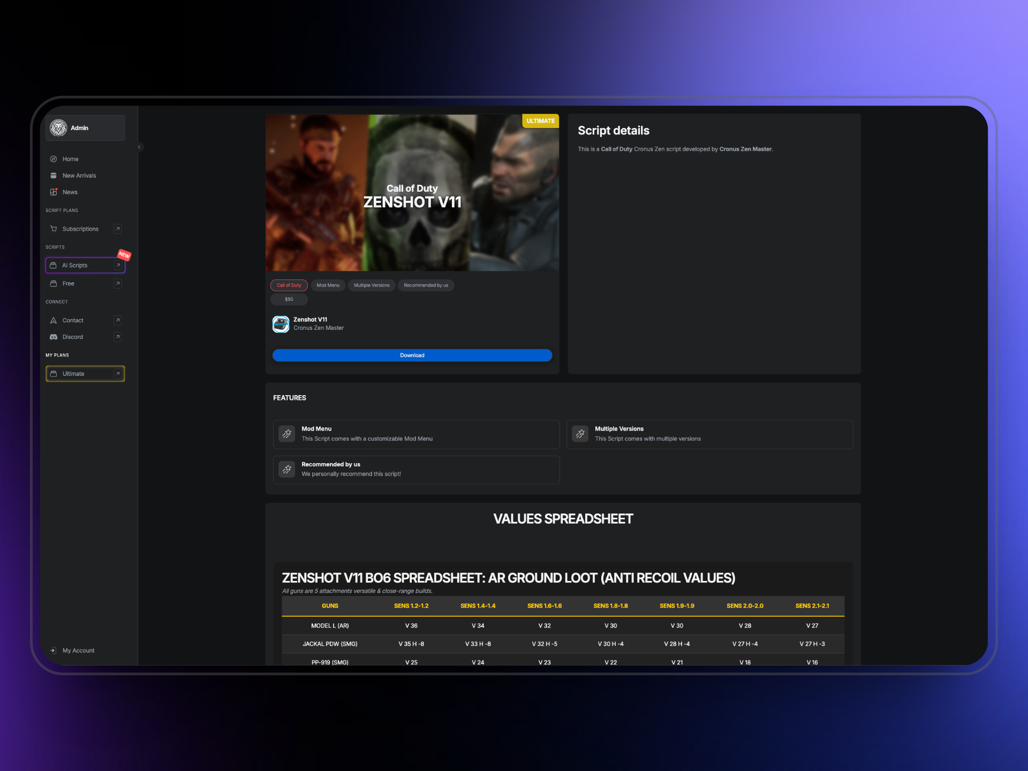1028x771 pixels.
Task: Click the SENS 2.0-2.0 column header
Action: pyautogui.click(x=745, y=606)
